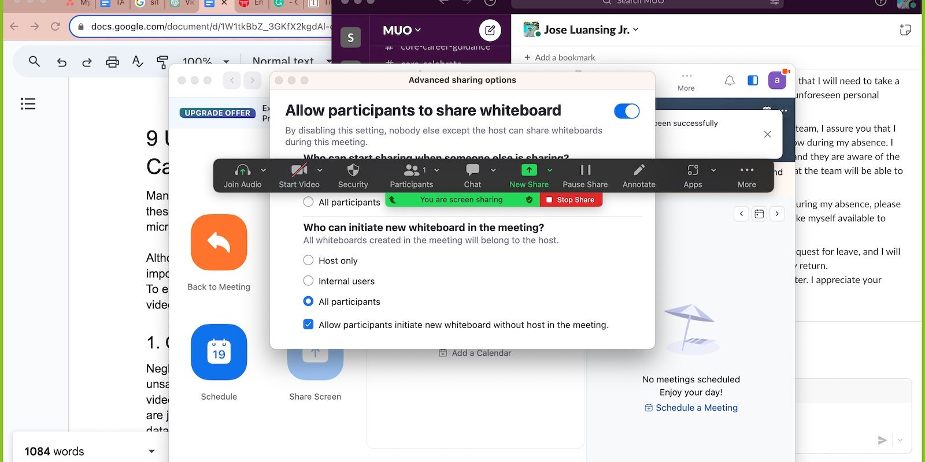The image size is (925, 462).
Task: Select the Host only radio option
Action: coord(309,260)
